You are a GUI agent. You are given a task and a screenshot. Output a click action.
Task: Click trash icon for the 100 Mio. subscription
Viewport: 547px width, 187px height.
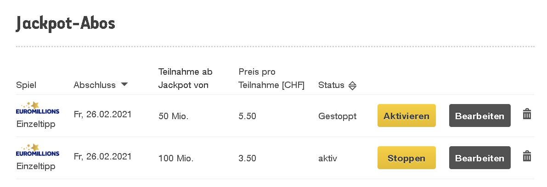coord(527,157)
